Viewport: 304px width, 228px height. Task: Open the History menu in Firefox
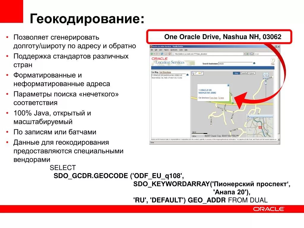(x=166, y=50)
